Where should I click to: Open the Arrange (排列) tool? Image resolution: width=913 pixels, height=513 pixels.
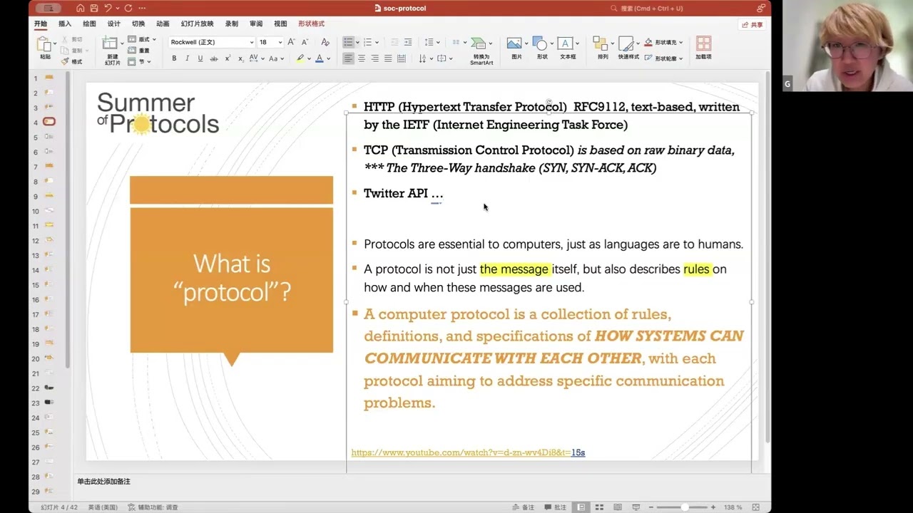coord(603,48)
